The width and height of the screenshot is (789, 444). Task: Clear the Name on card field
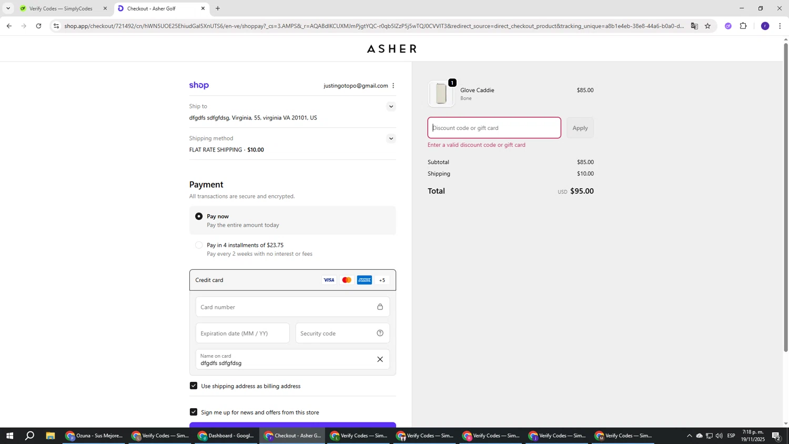coord(380,359)
